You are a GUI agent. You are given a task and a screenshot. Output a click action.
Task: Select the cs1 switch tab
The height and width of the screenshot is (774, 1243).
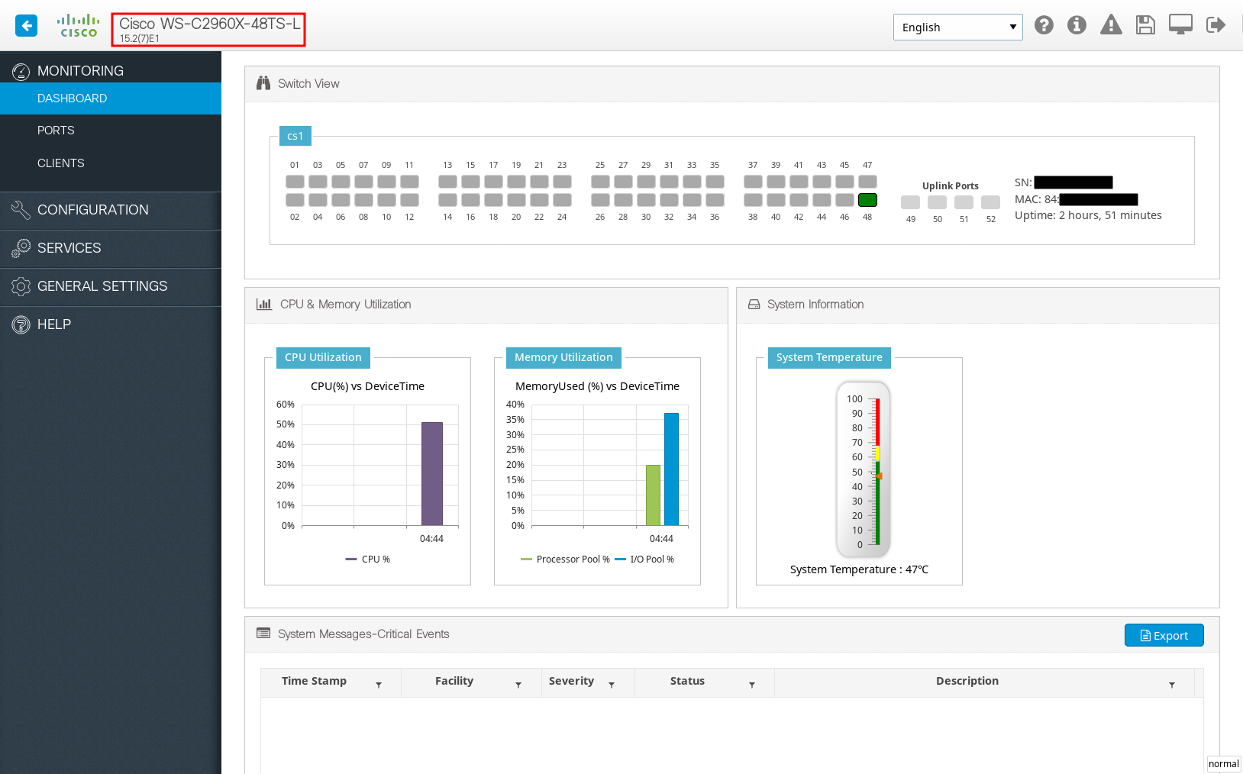coord(295,136)
